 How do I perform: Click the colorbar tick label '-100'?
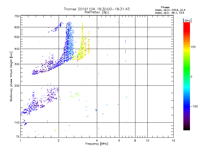pos(194,106)
